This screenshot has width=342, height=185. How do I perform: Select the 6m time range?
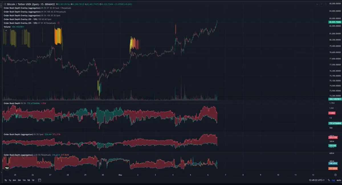coord(14,180)
